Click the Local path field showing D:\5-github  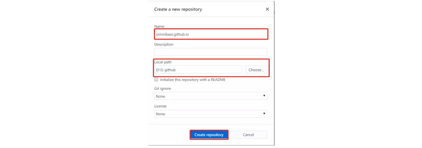[198, 70]
